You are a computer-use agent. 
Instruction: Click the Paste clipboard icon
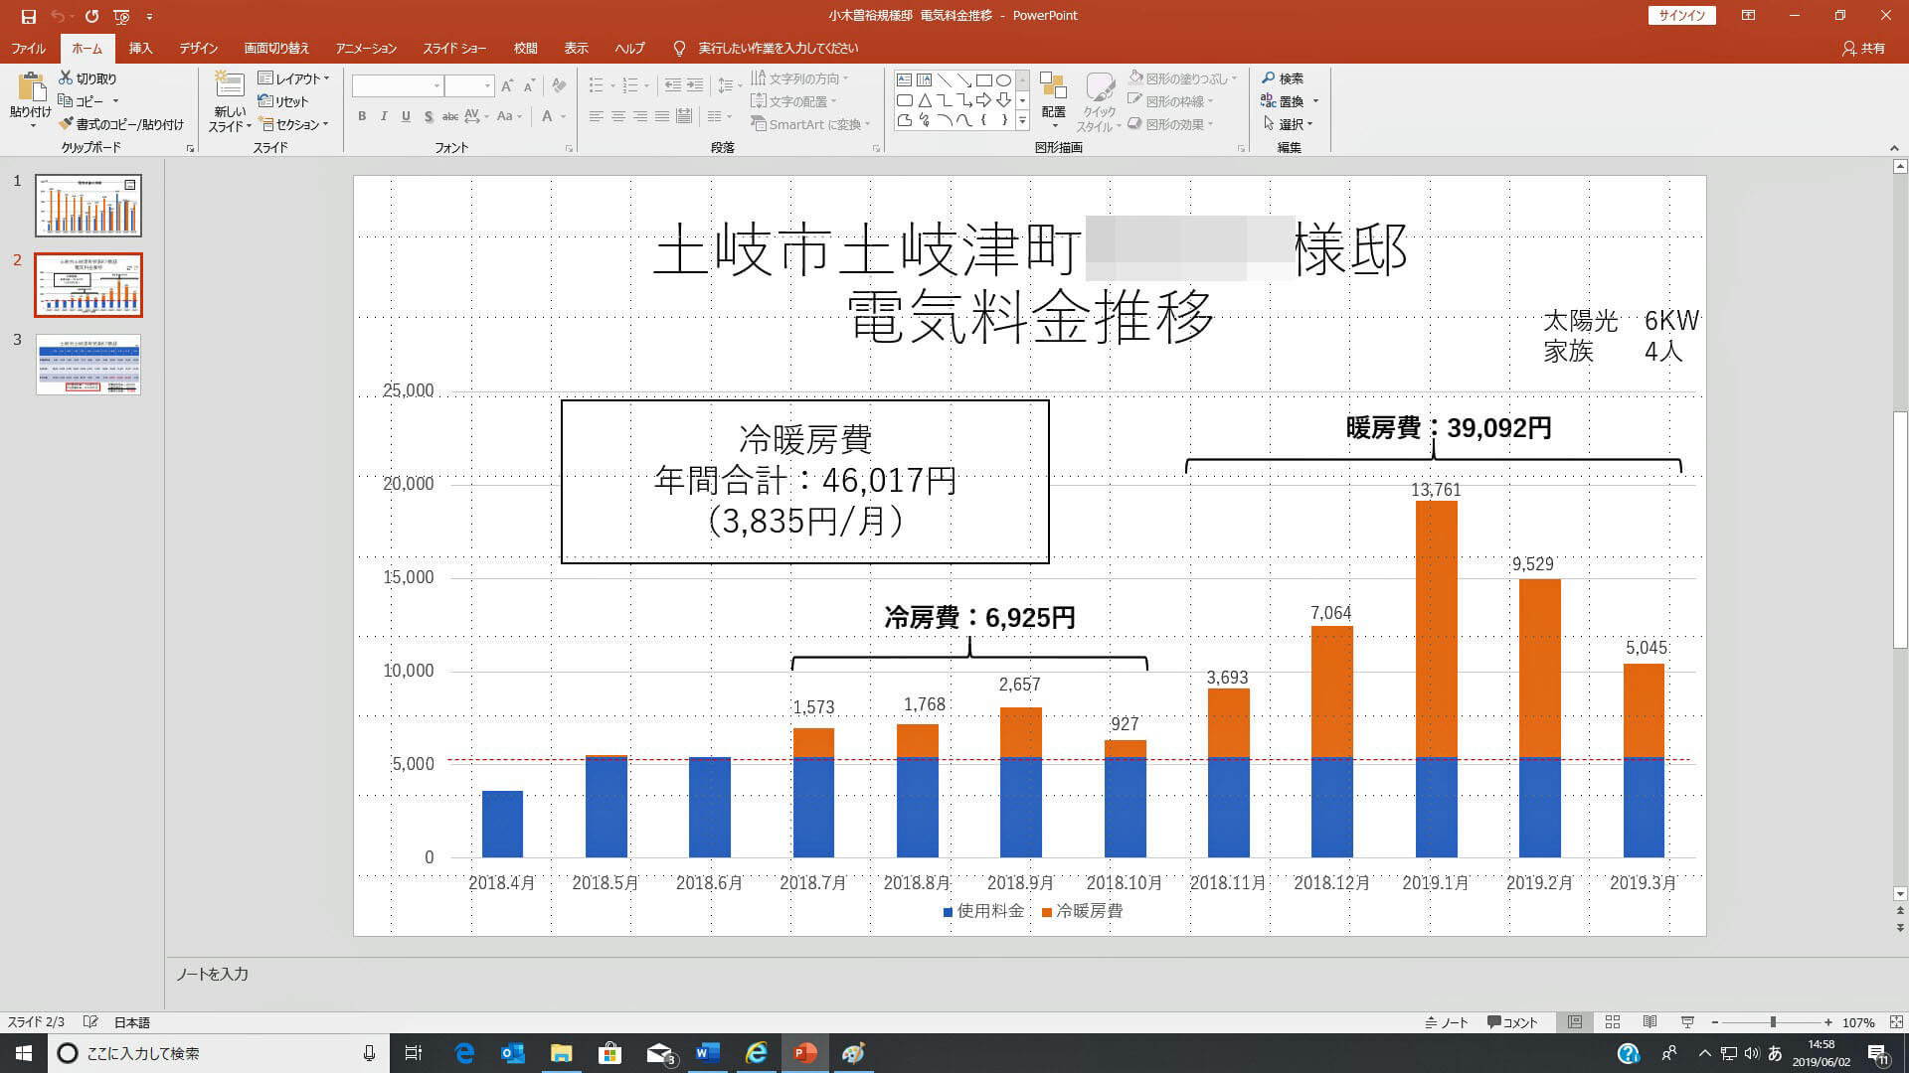click(x=31, y=87)
